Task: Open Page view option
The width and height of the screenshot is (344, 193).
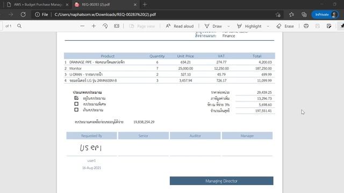Action: tap(142, 26)
